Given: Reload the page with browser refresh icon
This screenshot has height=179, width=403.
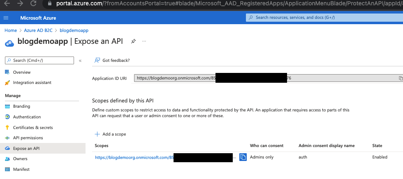Looking at the screenshot, I should [x=33, y=3].
